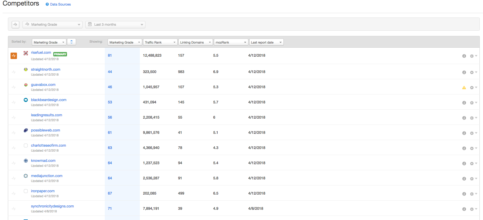Click the info icon for leadingresults.com
483x220 pixels.
[464, 118]
